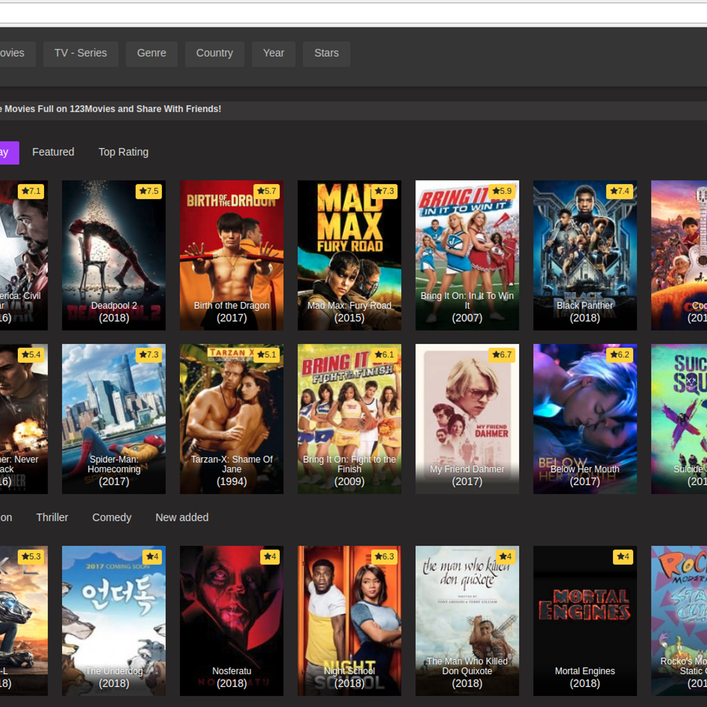Viewport: 707px width, 707px height.
Task: Open the Country menu
Action: coord(214,53)
